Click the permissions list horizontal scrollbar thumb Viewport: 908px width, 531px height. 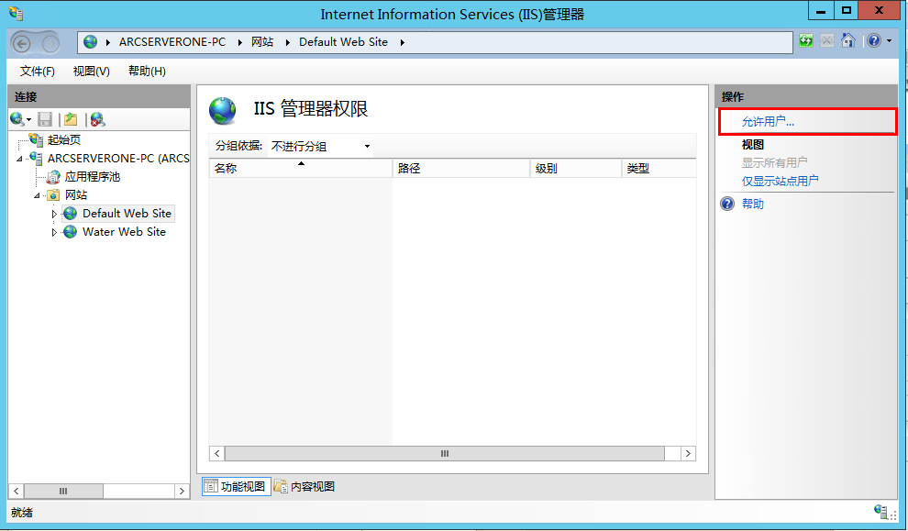[445, 453]
